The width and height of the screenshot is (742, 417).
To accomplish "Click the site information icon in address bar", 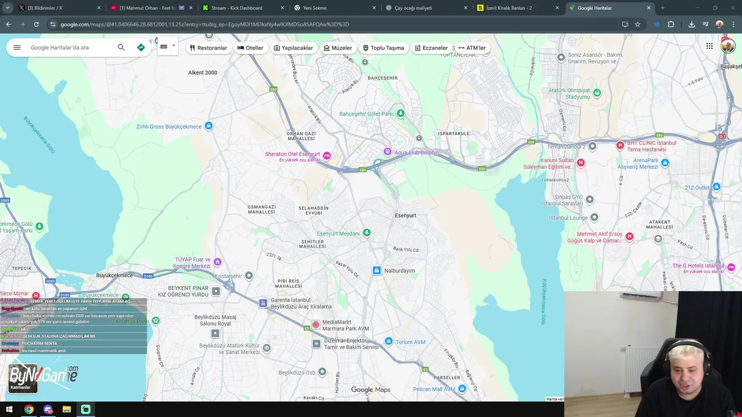I will tap(53, 24).
